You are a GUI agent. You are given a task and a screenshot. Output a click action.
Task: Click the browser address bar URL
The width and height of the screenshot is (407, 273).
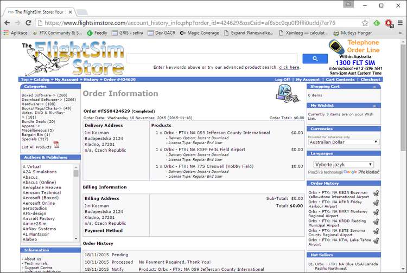point(189,23)
